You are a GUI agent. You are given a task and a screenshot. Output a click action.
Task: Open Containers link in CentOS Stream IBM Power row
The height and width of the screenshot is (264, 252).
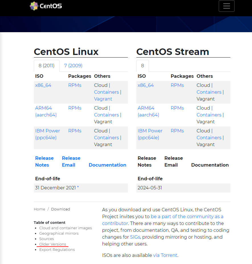pyautogui.click(x=209, y=138)
